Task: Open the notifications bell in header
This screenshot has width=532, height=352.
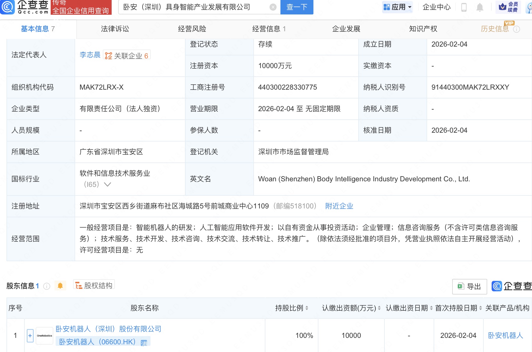Action: [480, 7]
